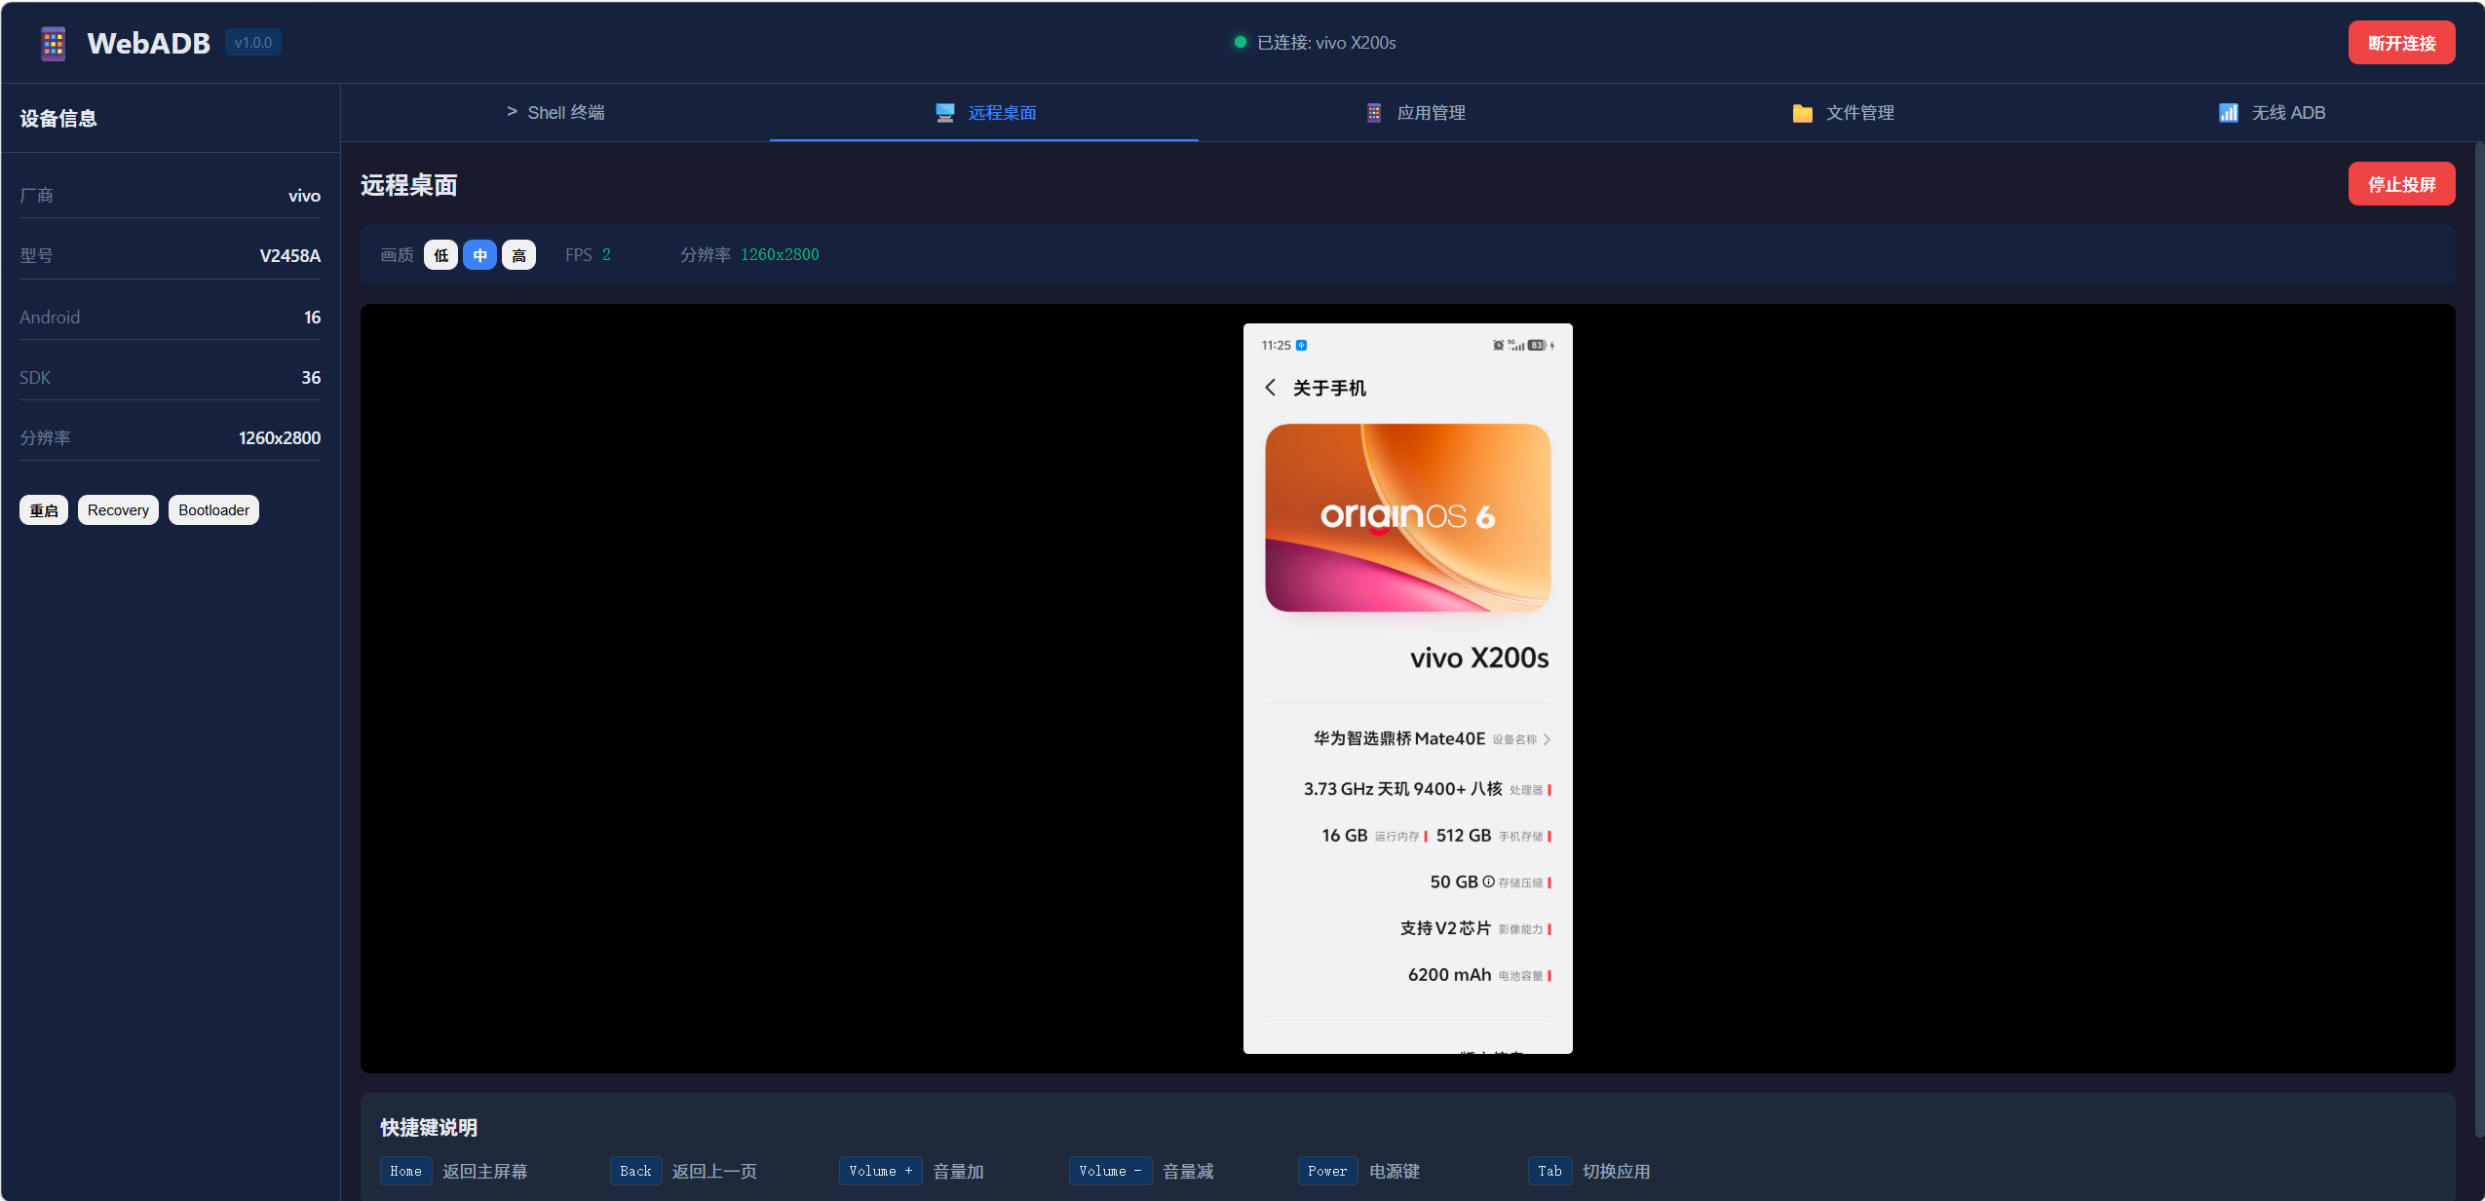Click the WebADB logo icon
2485x1201 pixels.
[54, 43]
